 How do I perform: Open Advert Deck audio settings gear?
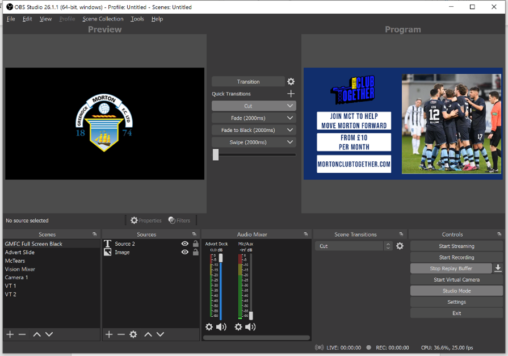click(209, 327)
